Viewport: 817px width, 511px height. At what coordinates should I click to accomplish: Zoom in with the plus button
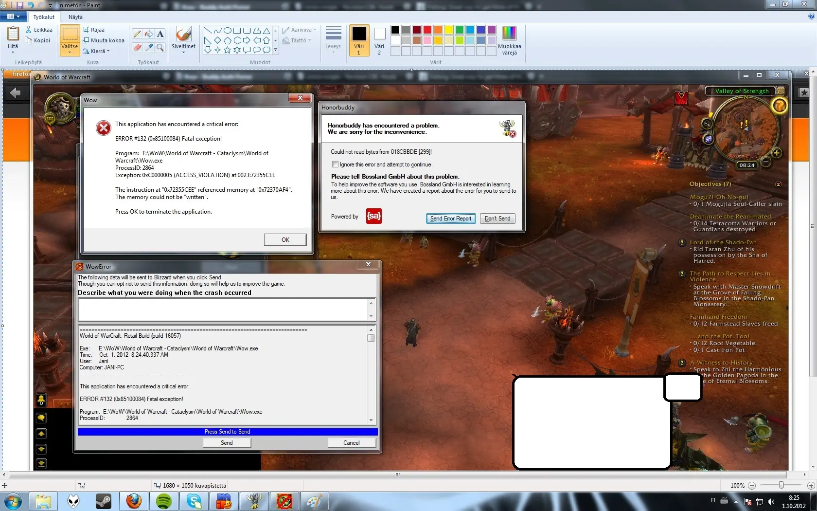click(811, 486)
